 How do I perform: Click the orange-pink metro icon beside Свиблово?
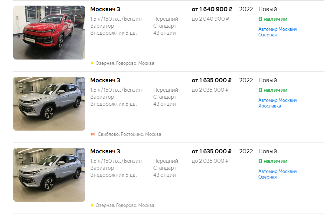(93, 134)
